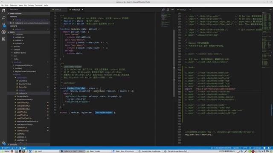Expand the Outline section
Image resolution: width=273 pixels, height=153 pixels.
click(x=29, y=144)
